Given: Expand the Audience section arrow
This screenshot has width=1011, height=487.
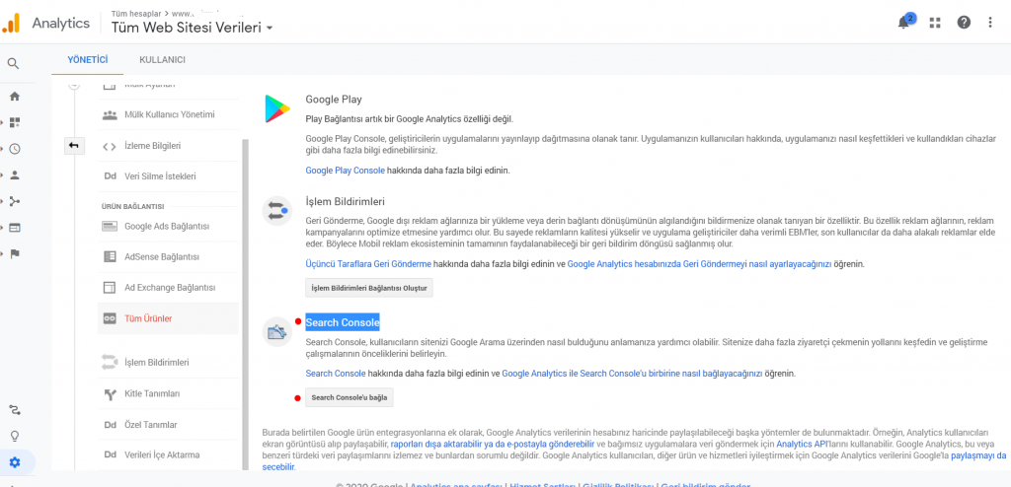Looking at the screenshot, I should pyautogui.click(x=2, y=175).
